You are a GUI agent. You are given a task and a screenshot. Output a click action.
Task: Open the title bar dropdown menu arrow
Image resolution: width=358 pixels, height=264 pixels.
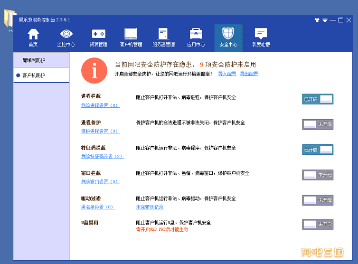pyautogui.click(x=325, y=20)
